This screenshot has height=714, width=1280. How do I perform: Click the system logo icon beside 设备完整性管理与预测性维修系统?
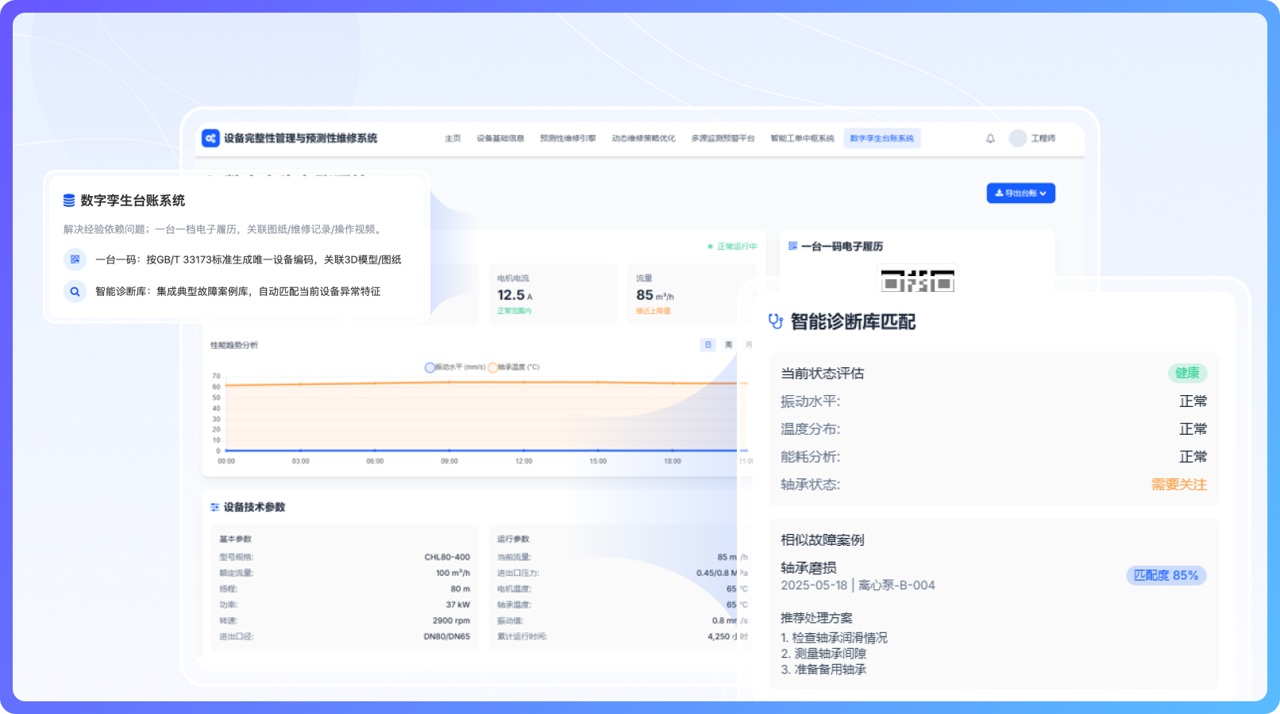[210, 138]
